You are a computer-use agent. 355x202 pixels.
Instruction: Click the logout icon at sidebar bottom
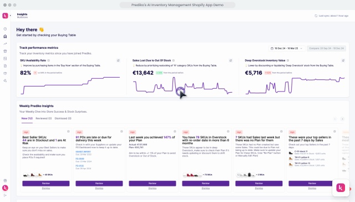coord(5,195)
